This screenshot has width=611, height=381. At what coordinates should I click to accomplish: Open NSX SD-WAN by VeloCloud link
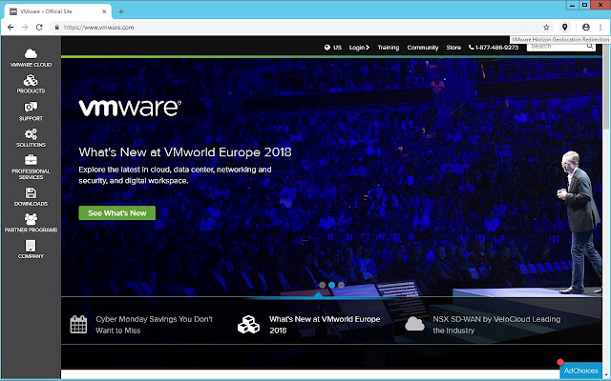496,325
